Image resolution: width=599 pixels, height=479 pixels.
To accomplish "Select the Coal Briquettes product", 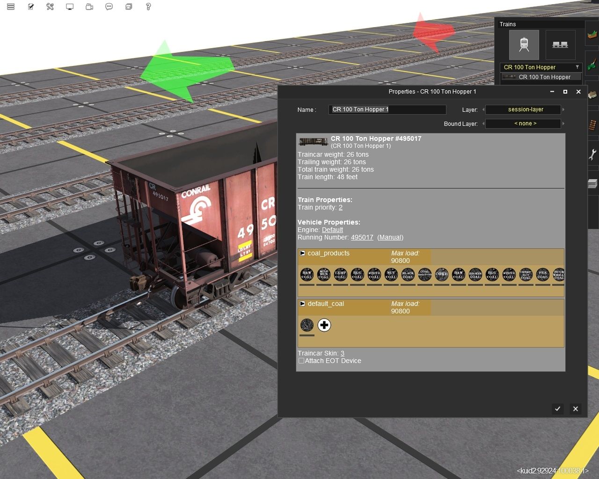I will [425, 275].
